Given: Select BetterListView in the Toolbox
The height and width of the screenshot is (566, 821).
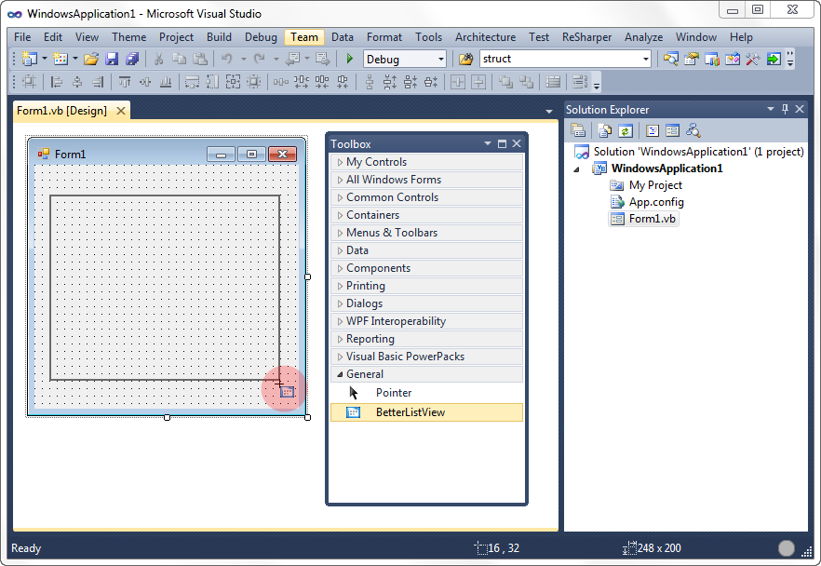Looking at the screenshot, I should 410,412.
